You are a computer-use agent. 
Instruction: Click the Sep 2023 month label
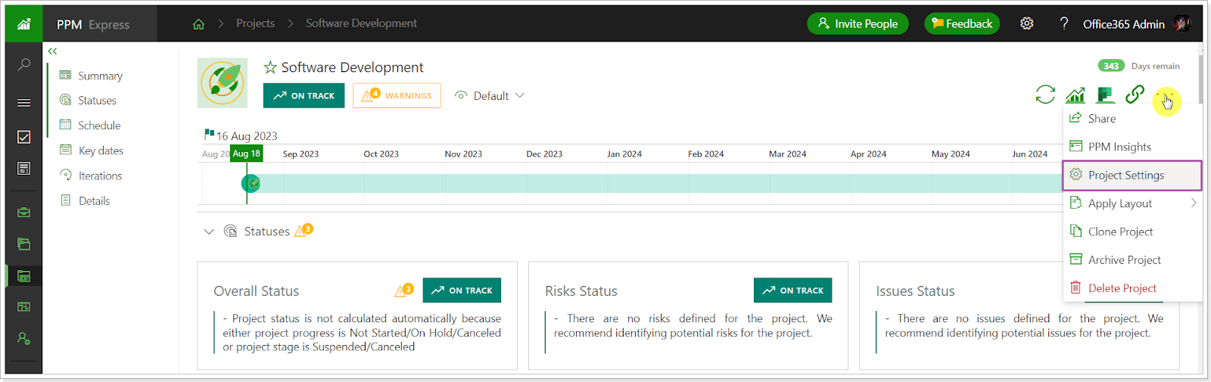(x=300, y=154)
